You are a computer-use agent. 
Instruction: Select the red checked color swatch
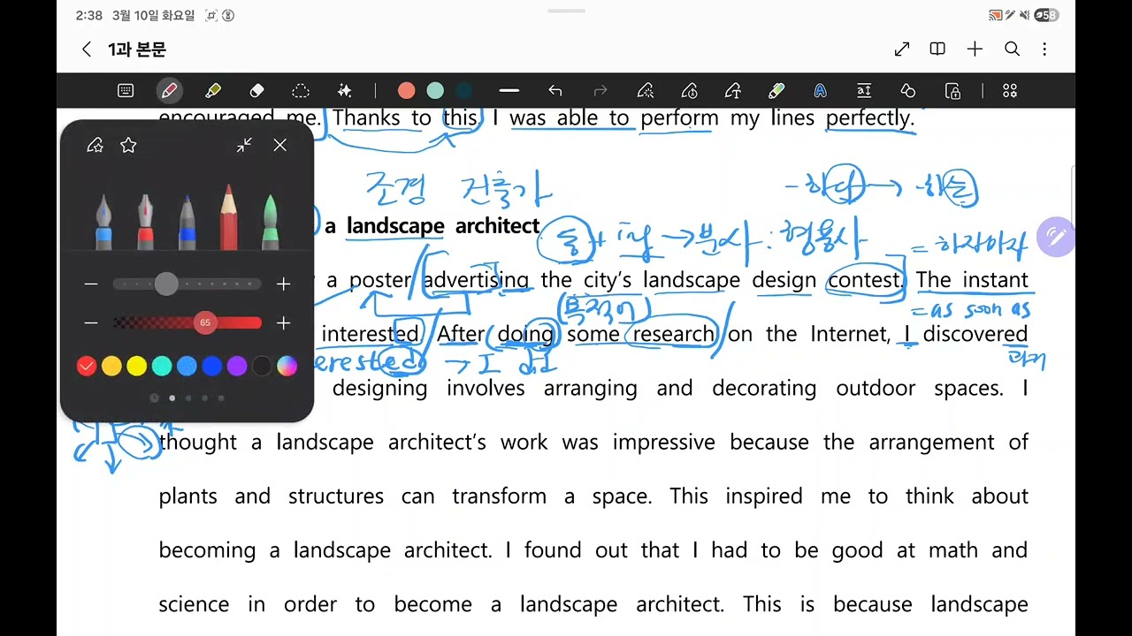[x=87, y=366]
